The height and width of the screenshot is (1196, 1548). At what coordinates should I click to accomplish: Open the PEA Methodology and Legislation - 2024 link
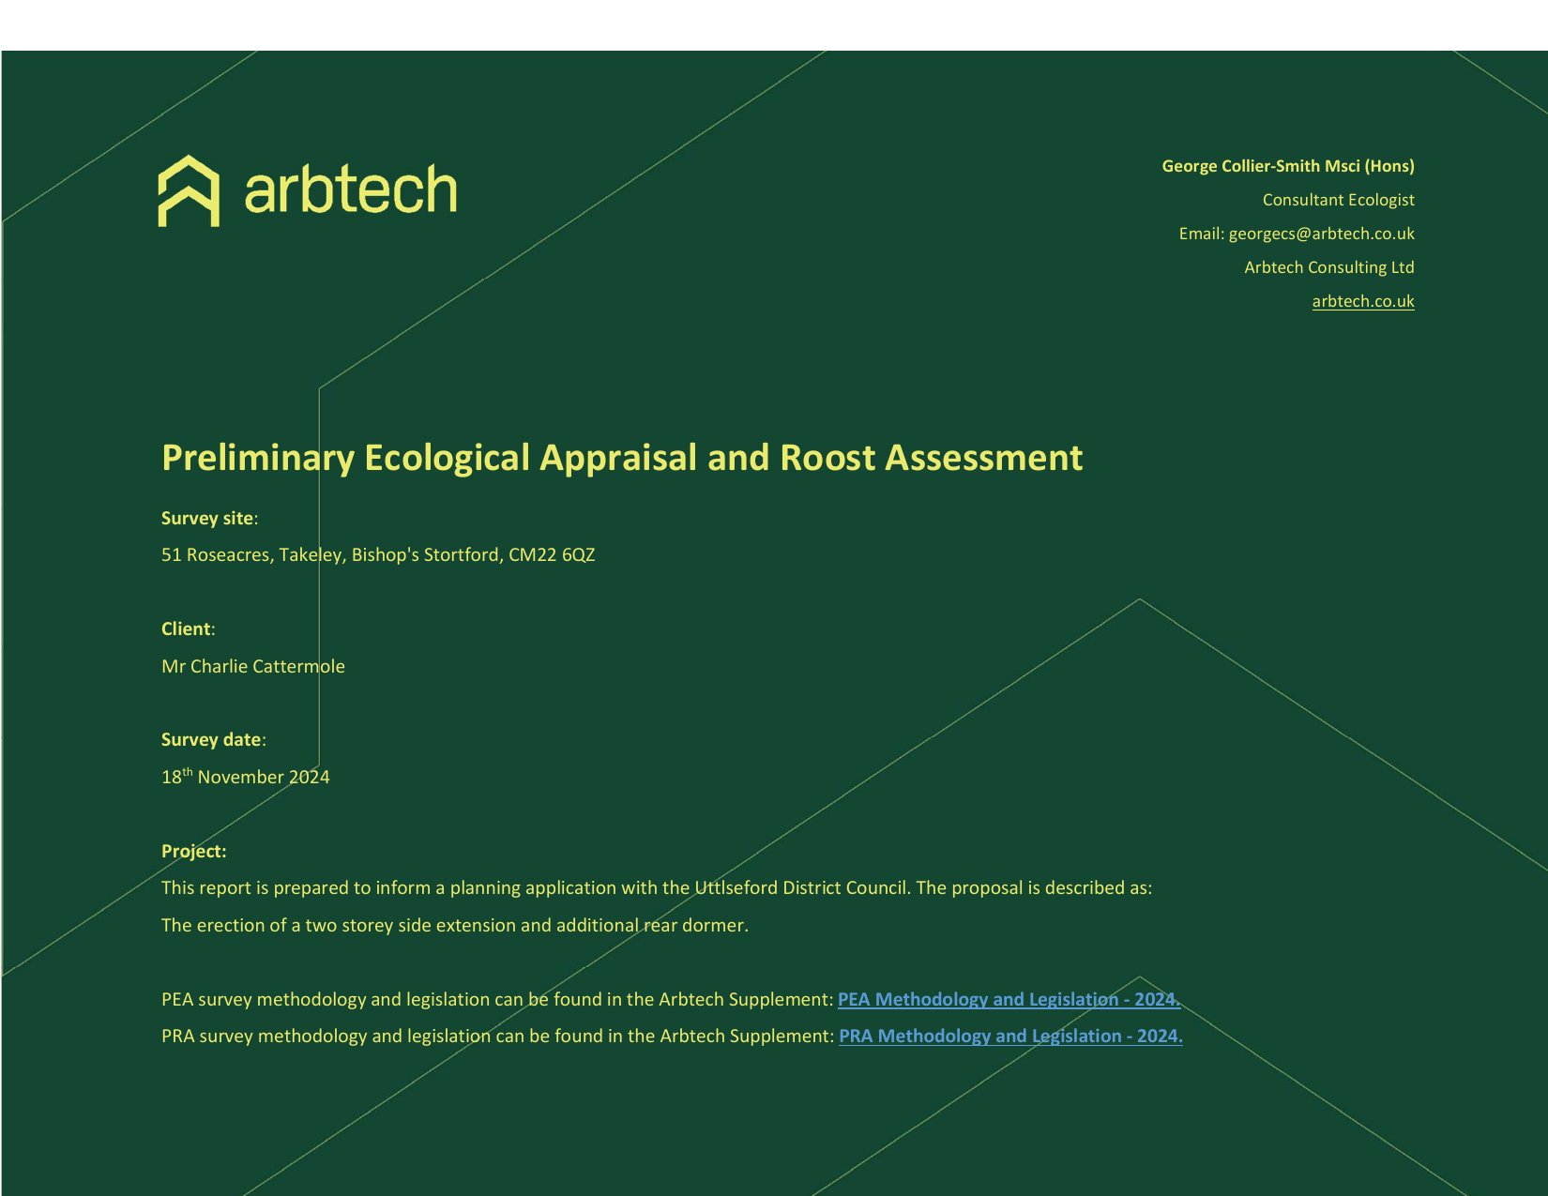click(x=1009, y=999)
